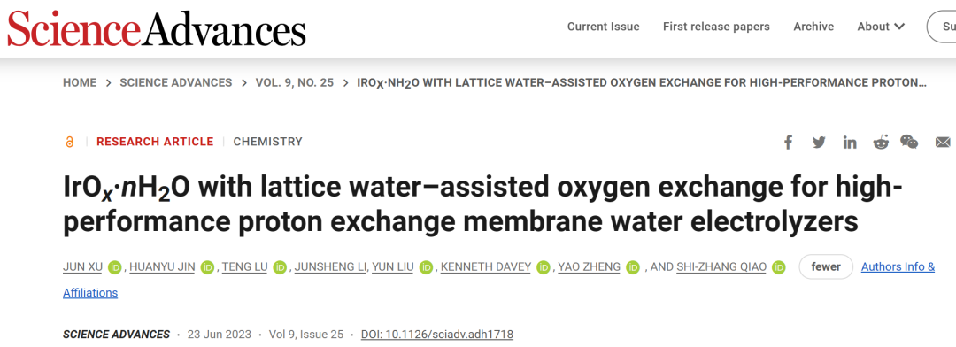956x347 pixels.
Task: Open Kenneth Davey author link
Action: tap(485, 266)
